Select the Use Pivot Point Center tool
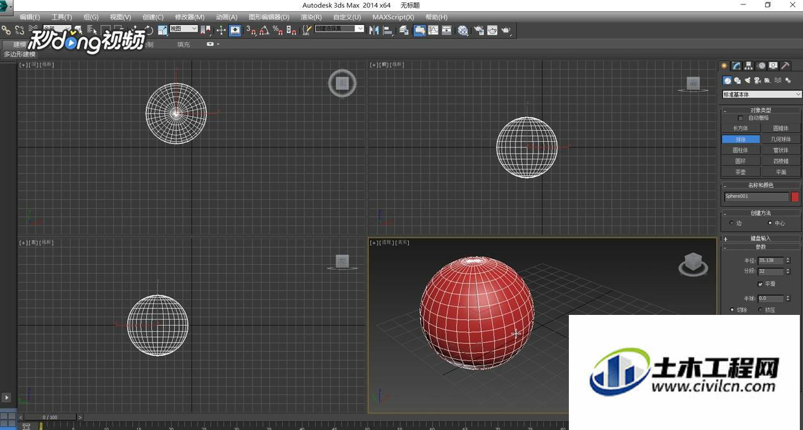The image size is (803, 430). pos(207,30)
